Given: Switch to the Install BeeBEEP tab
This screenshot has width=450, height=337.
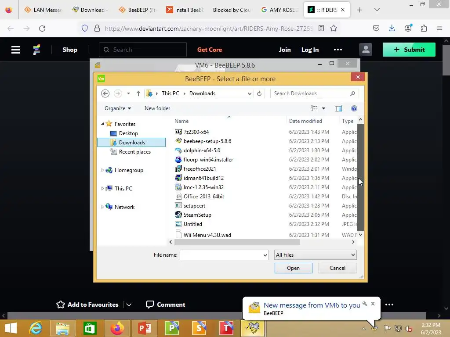Looking at the screenshot, I should click(x=185, y=10).
